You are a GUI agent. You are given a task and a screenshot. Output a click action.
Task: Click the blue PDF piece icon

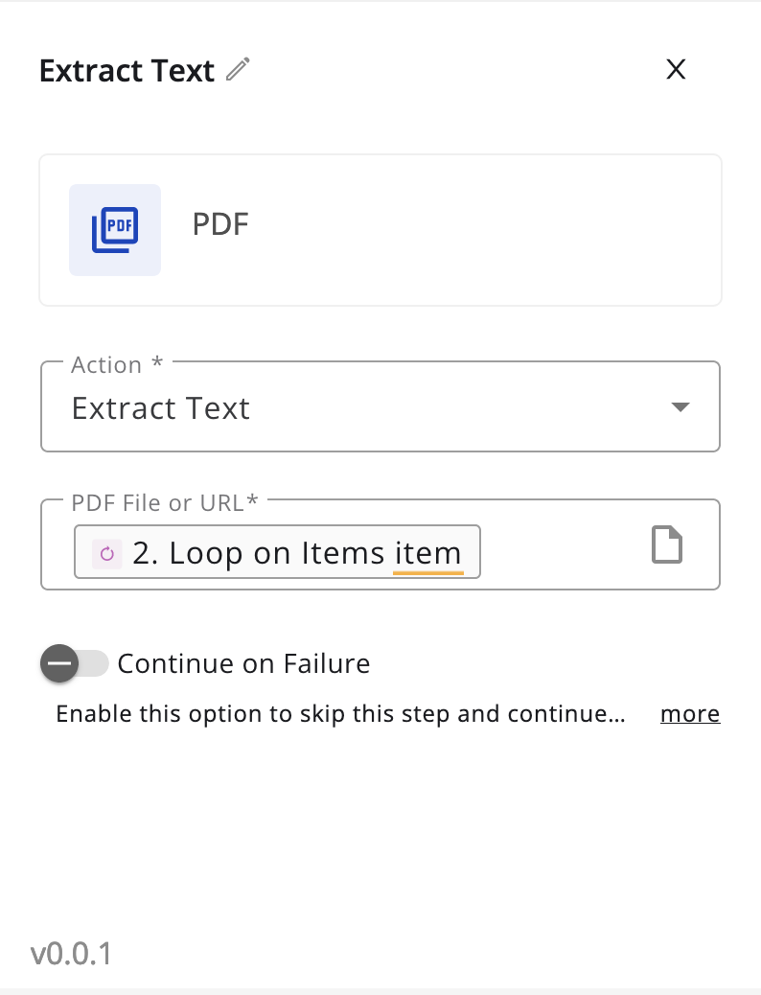[x=115, y=230]
